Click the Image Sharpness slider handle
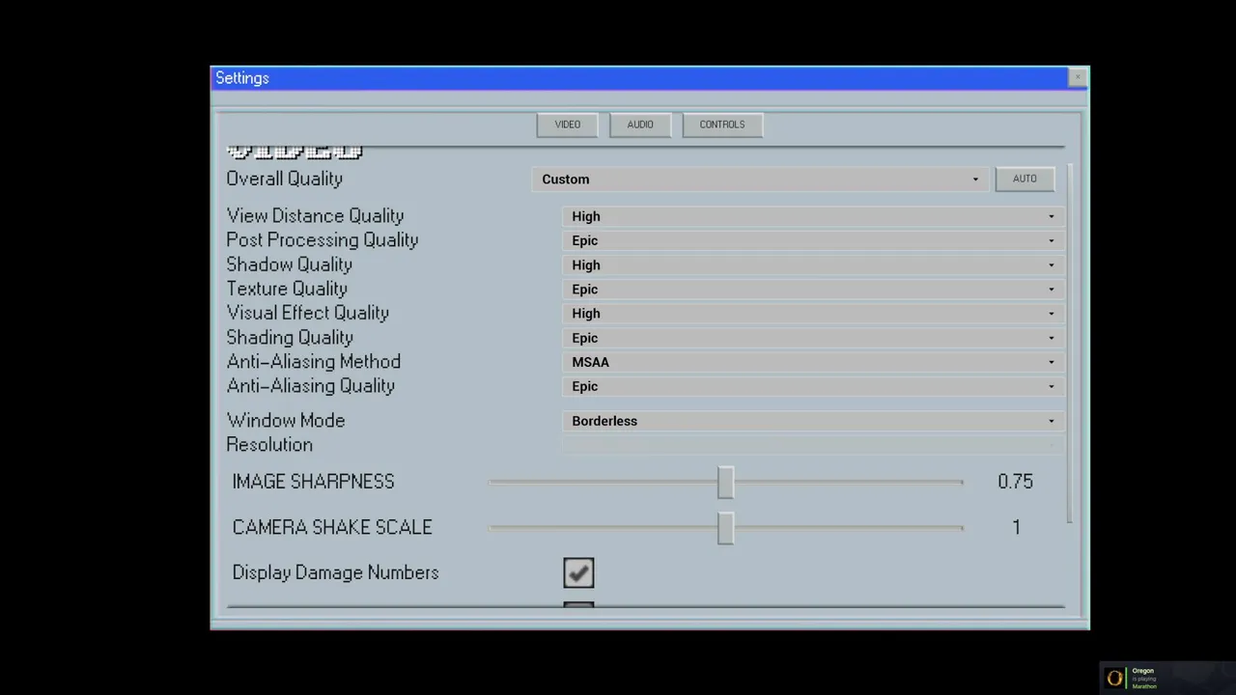 [x=725, y=482]
